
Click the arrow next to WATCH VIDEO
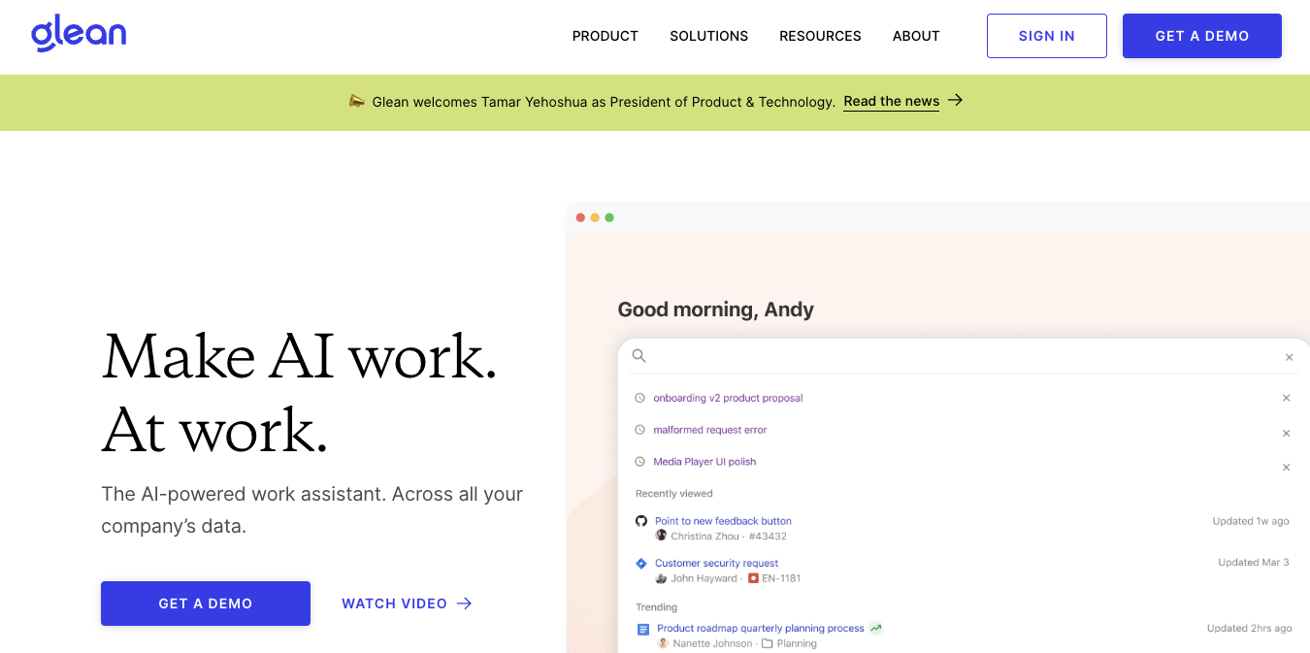(x=465, y=604)
